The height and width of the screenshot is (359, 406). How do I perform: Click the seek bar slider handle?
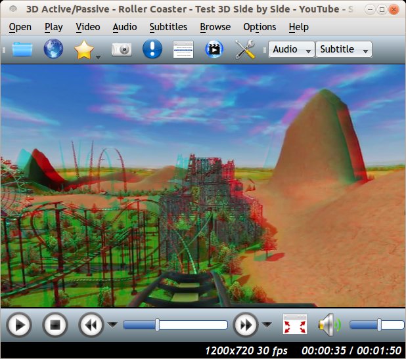(157, 325)
